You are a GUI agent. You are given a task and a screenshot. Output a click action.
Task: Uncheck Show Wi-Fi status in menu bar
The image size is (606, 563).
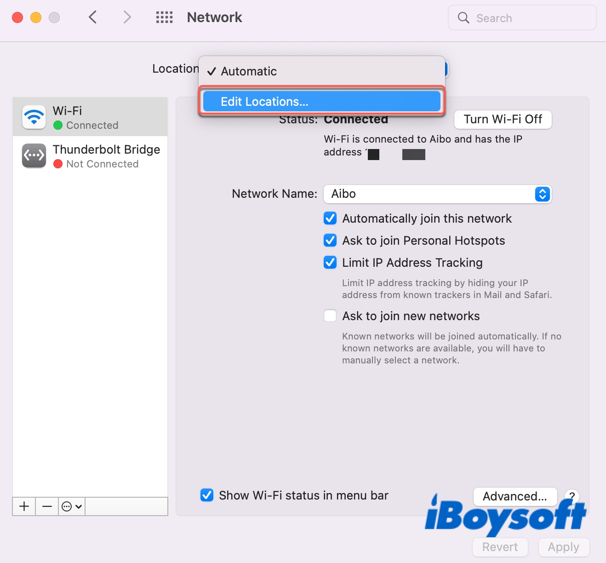pyautogui.click(x=206, y=495)
